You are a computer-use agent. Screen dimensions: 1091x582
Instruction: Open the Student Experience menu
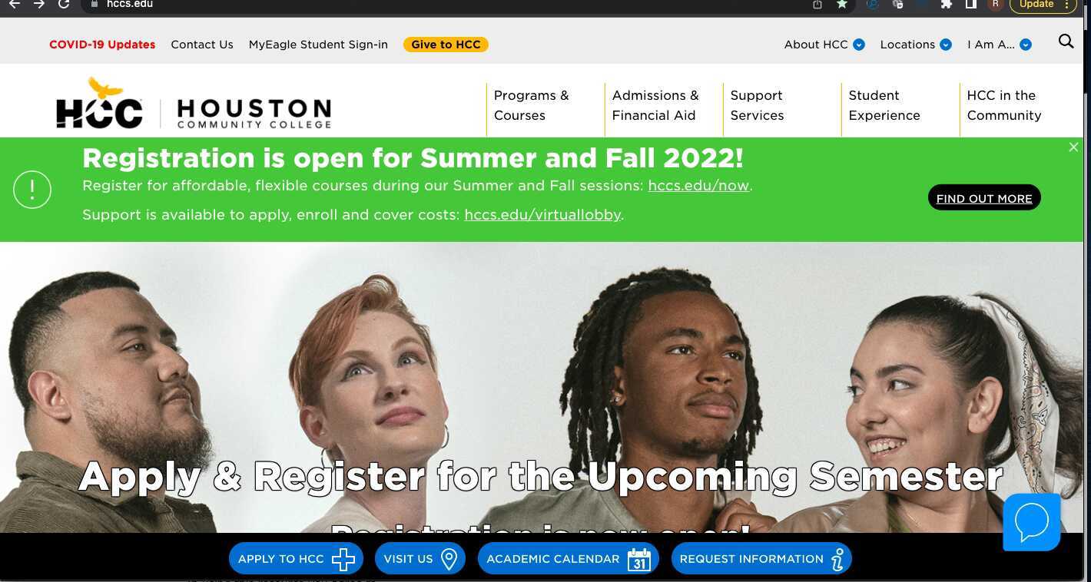[x=884, y=105]
